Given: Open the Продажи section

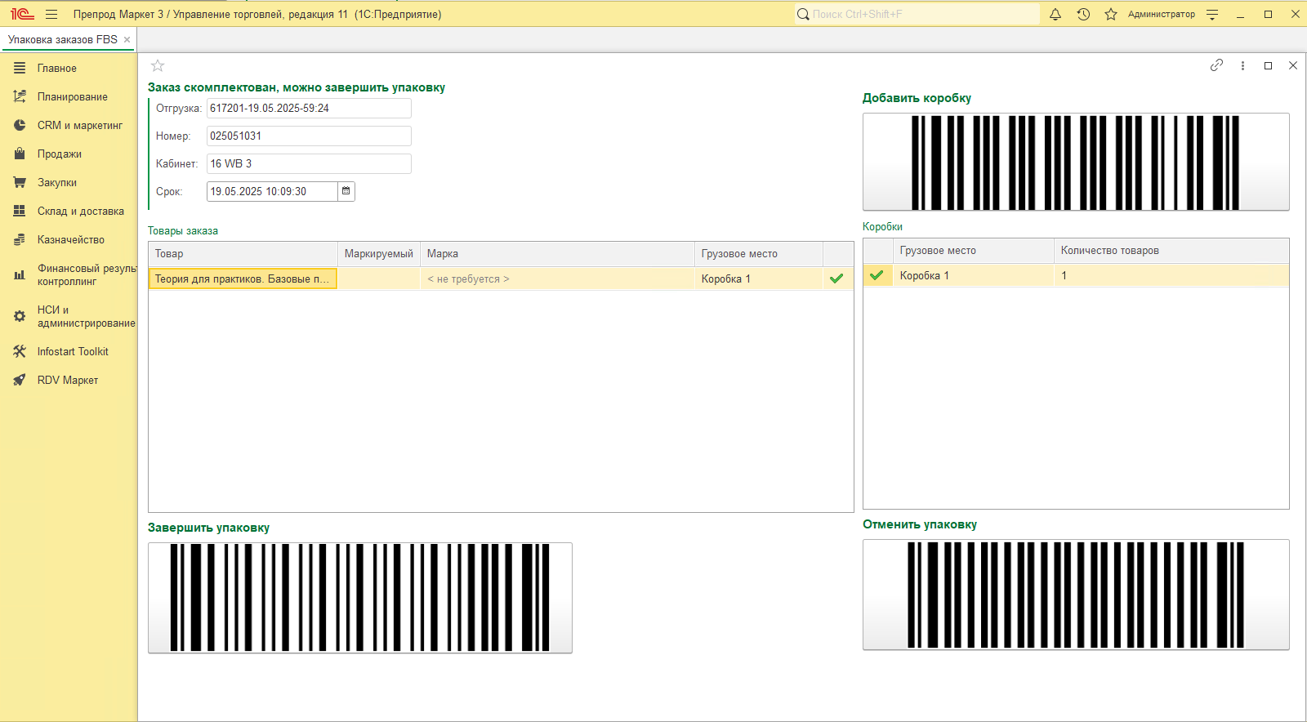Looking at the screenshot, I should pyautogui.click(x=59, y=154).
